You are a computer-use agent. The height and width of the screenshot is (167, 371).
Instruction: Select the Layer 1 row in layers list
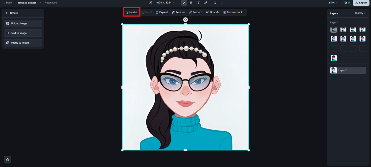click(348, 70)
